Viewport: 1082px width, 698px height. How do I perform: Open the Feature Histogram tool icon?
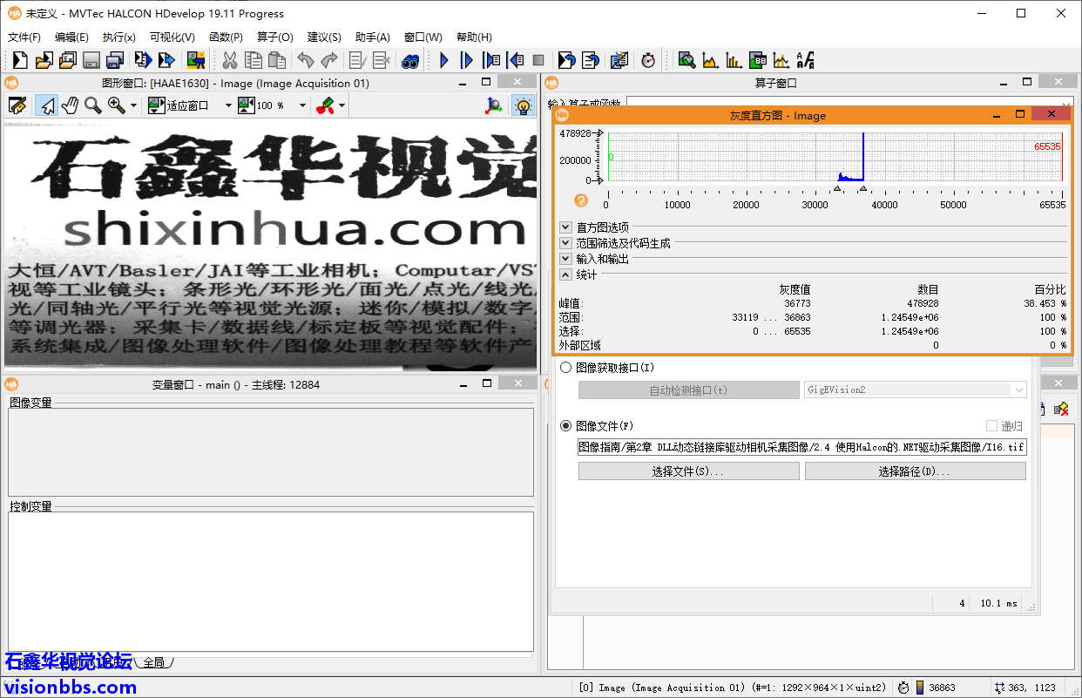pos(734,60)
